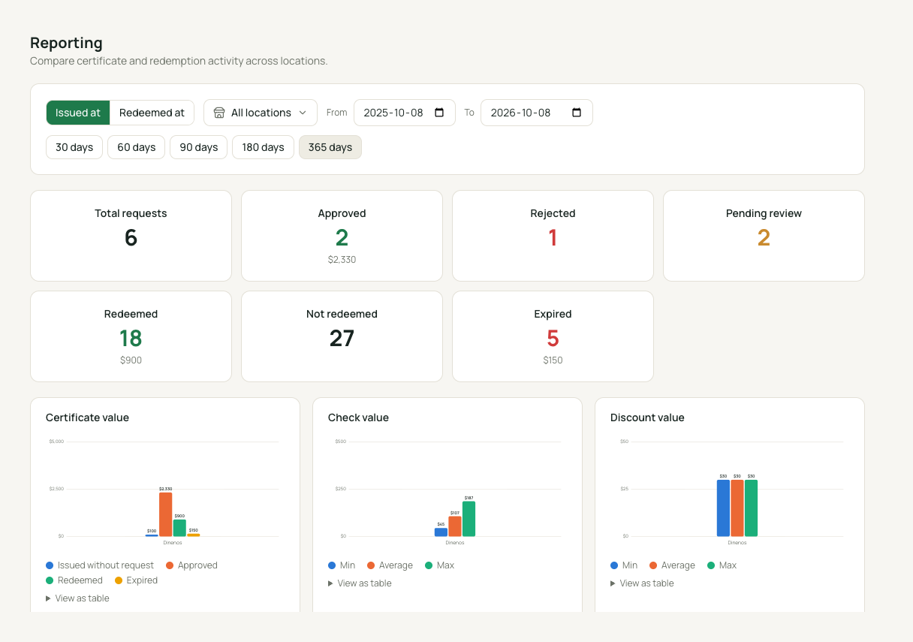Click the blue $45 Min bar
This screenshot has height=642, width=913.
(x=441, y=532)
